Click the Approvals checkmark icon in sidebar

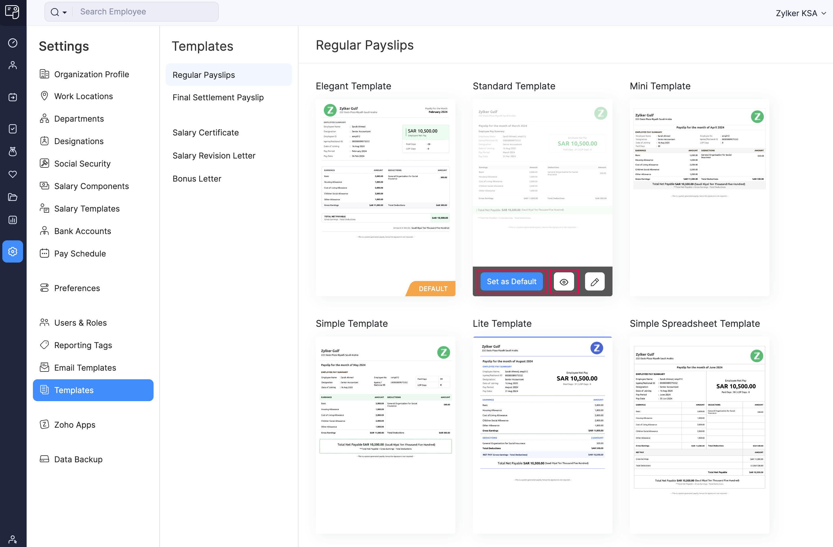coord(13,129)
